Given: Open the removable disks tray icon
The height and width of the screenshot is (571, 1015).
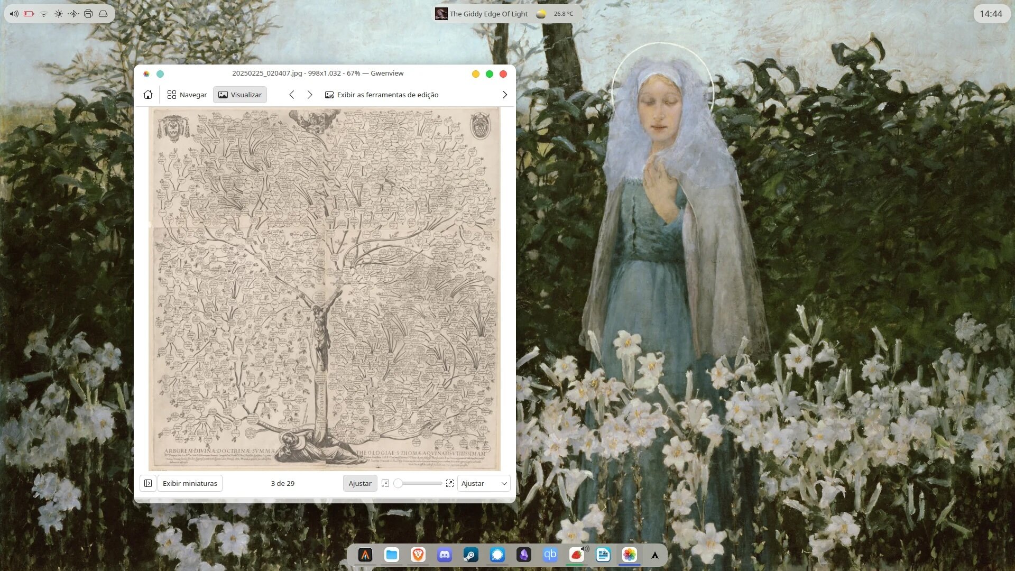Looking at the screenshot, I should click(x=103, y=14).
